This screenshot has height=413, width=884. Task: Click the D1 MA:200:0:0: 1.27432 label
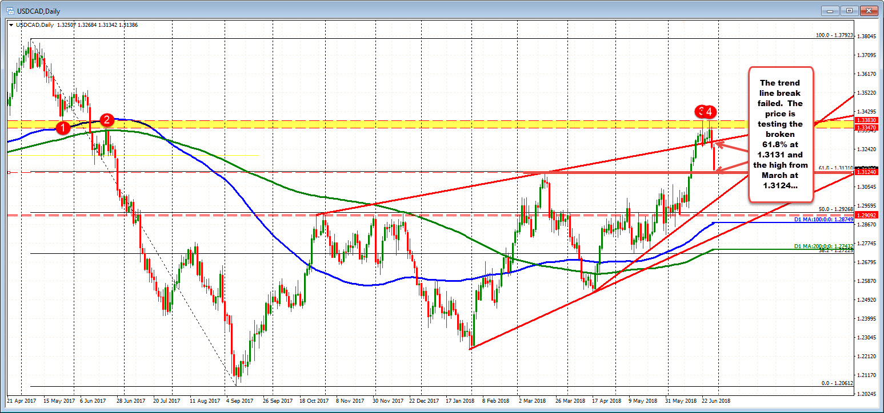(822, 245)
